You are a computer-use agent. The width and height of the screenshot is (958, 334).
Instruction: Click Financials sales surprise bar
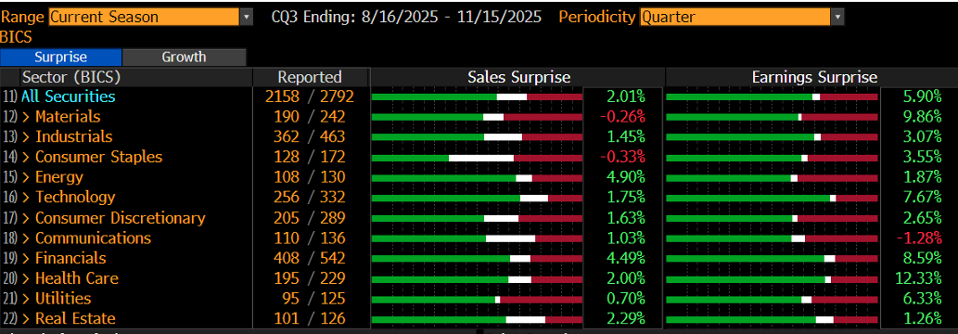(x=478, y=259)
